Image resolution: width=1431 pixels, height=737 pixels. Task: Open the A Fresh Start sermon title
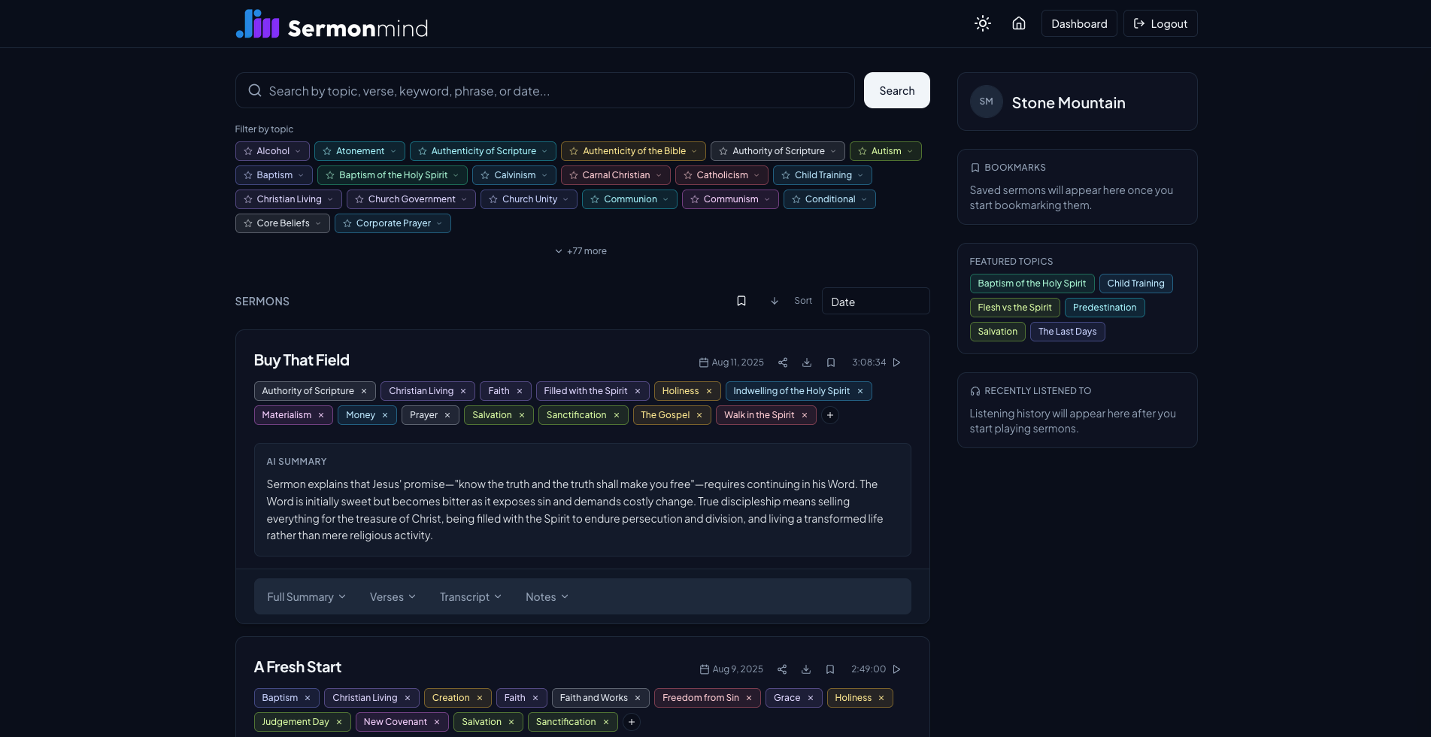pyautogui.click(x=298, y=667)
